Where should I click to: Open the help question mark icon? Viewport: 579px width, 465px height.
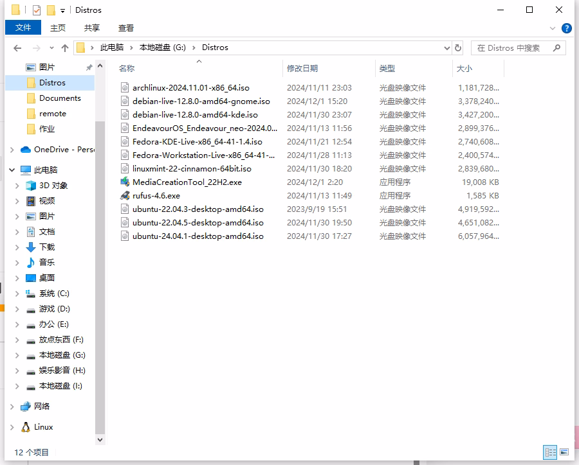point(566,28)
